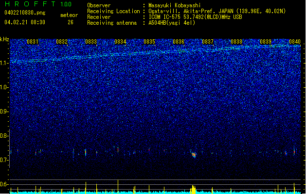Click the "Receiving Location" label
This screenshot has width=306, height=194.
(x=113, y=11)
